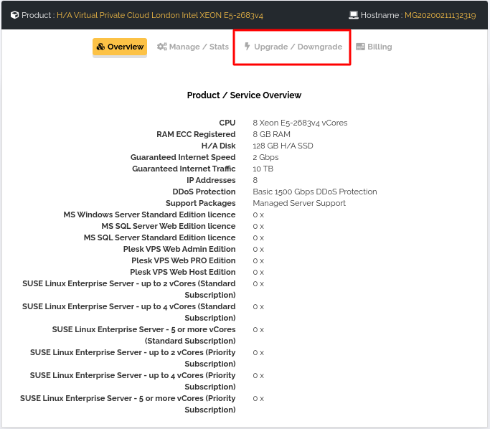Click the Product / Service Overview heading
This screenshot has height=429, width=490.
(x=244, y=95)
